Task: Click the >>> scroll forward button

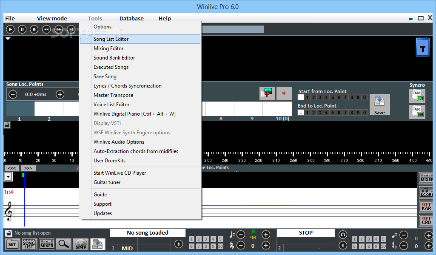Action: coord(28,168)
